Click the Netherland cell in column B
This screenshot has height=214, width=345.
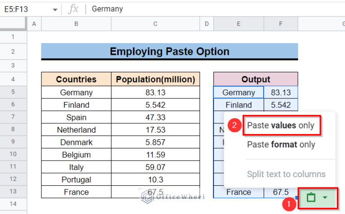(76, 130)
